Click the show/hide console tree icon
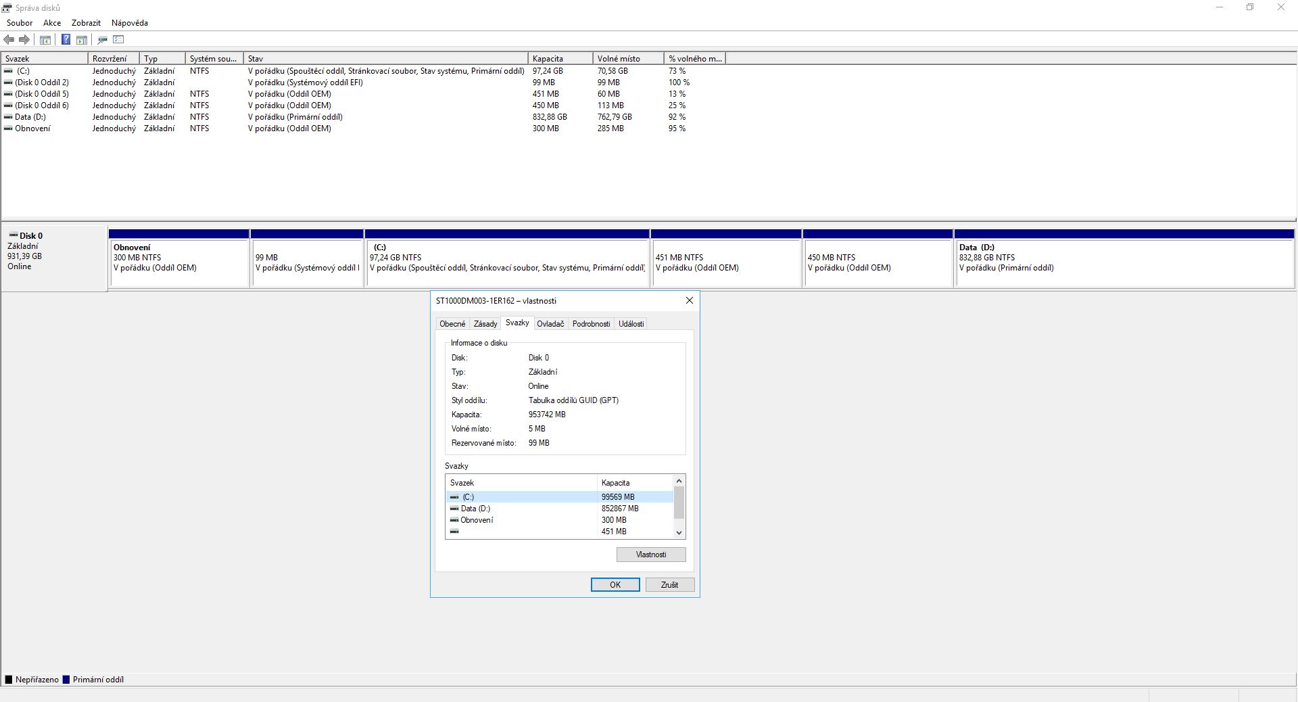The height and width of the screenshot is (702, 1298). (45, 40)
